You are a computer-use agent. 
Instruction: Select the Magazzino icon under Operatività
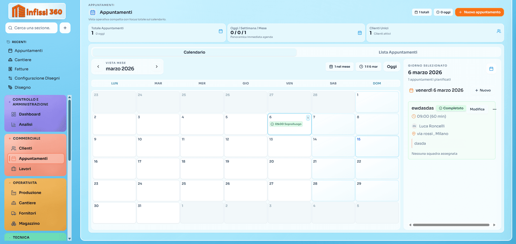tap(14, 223)
